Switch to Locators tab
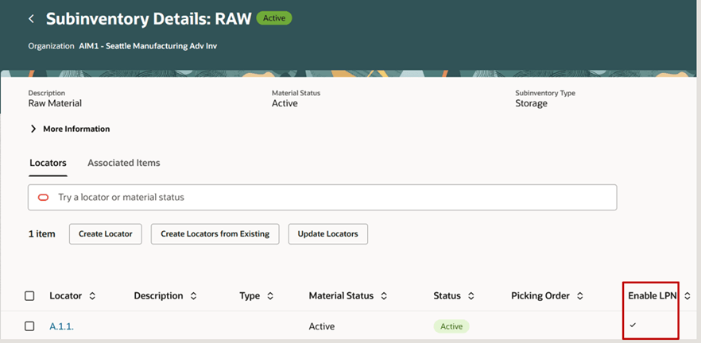This screenshot has height=343, width=701. 48,163
